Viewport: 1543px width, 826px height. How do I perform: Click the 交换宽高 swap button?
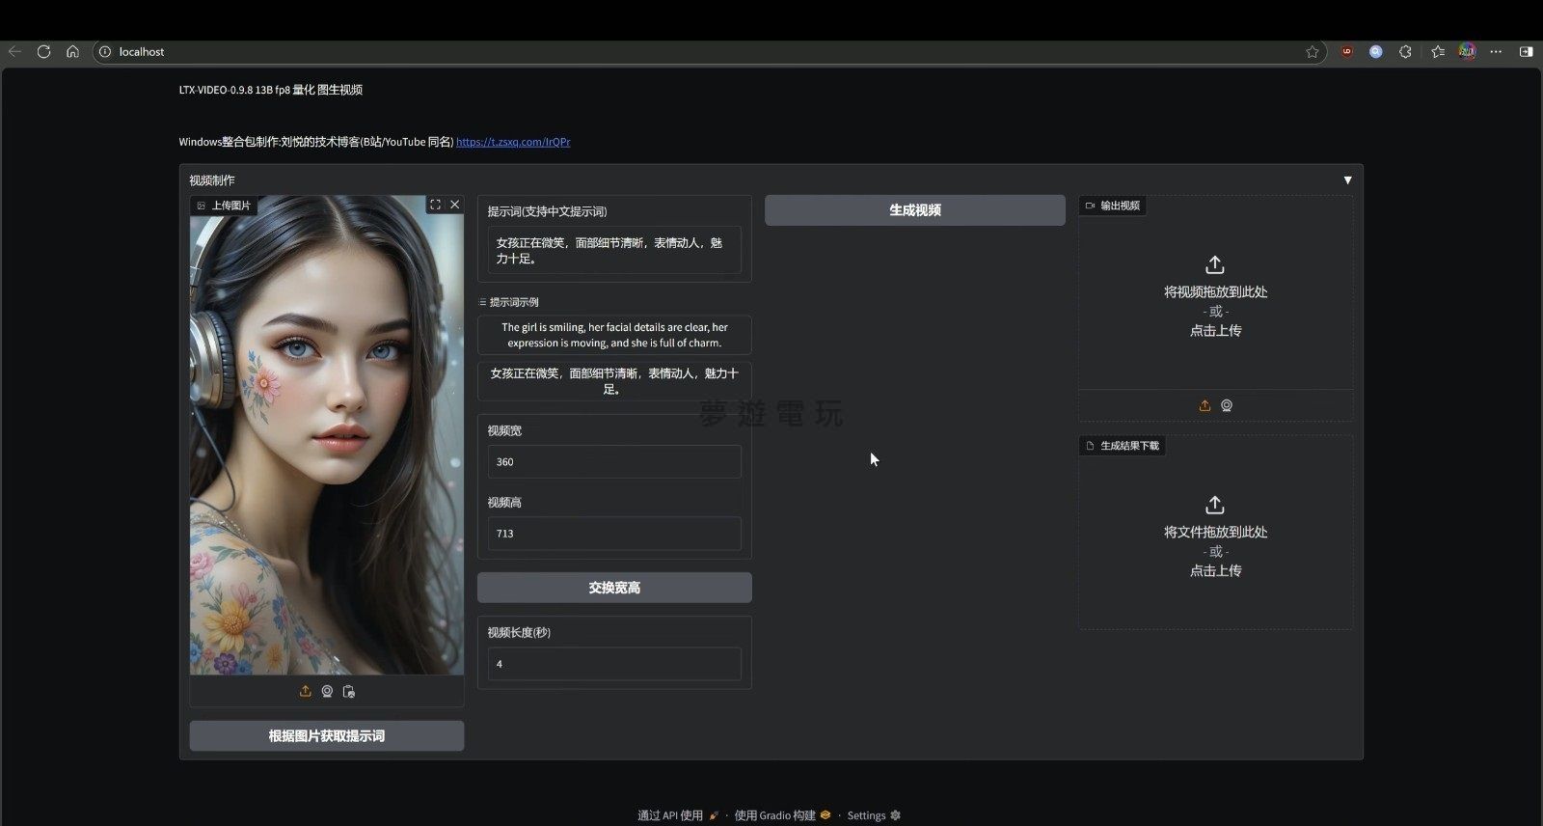tap(614, 588)
